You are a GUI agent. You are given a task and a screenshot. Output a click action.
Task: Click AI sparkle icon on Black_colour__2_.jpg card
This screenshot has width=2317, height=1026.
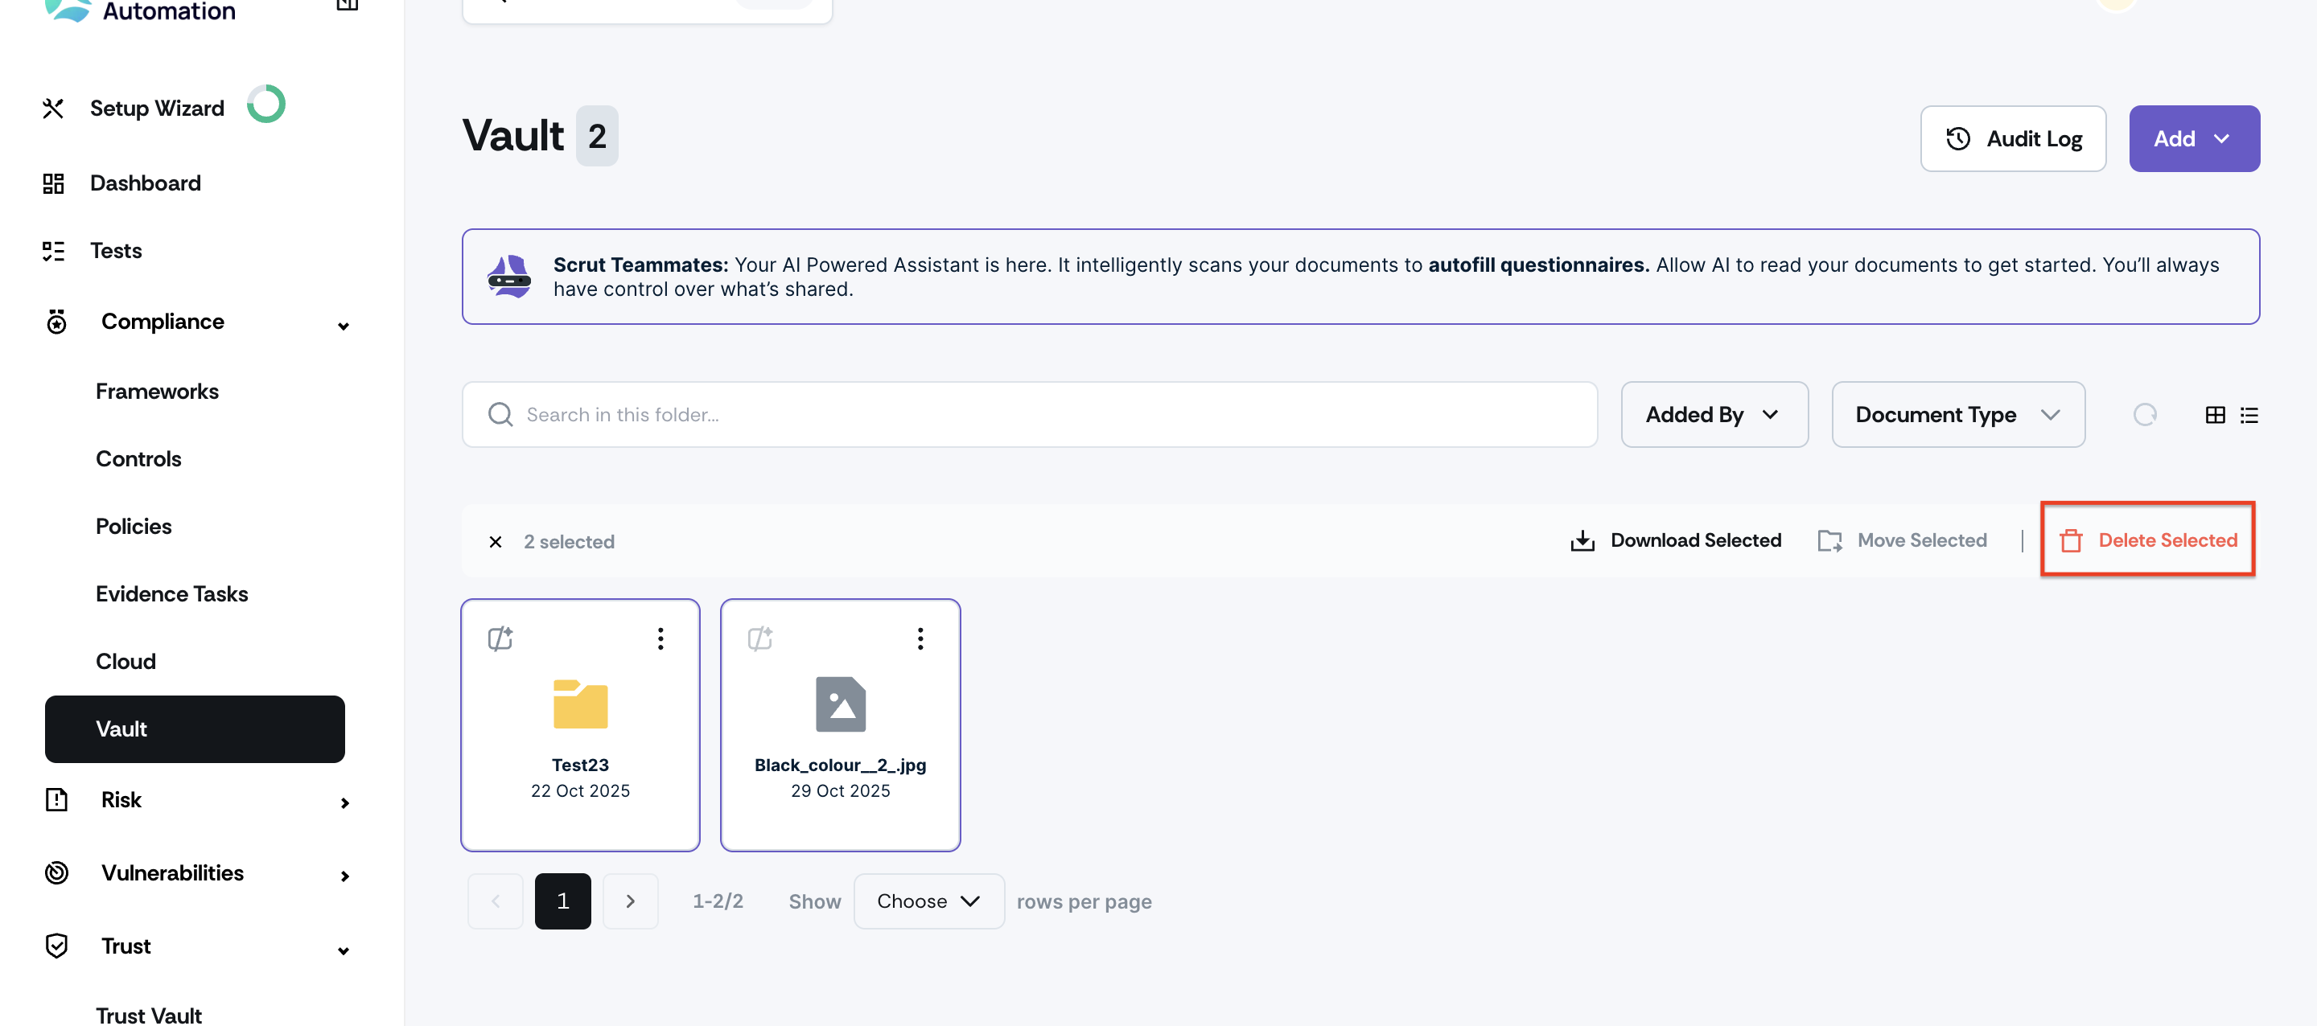[x=759, y=638]
